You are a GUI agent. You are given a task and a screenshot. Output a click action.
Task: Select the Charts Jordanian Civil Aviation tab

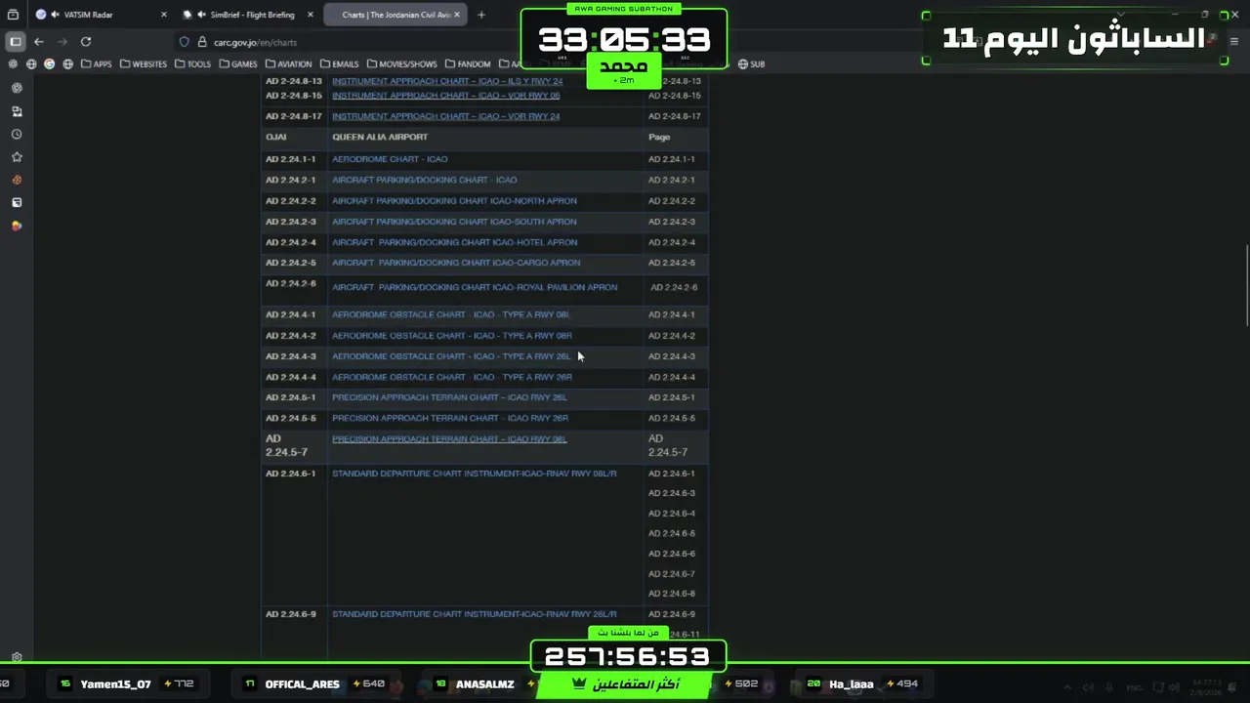coord(396,15)
